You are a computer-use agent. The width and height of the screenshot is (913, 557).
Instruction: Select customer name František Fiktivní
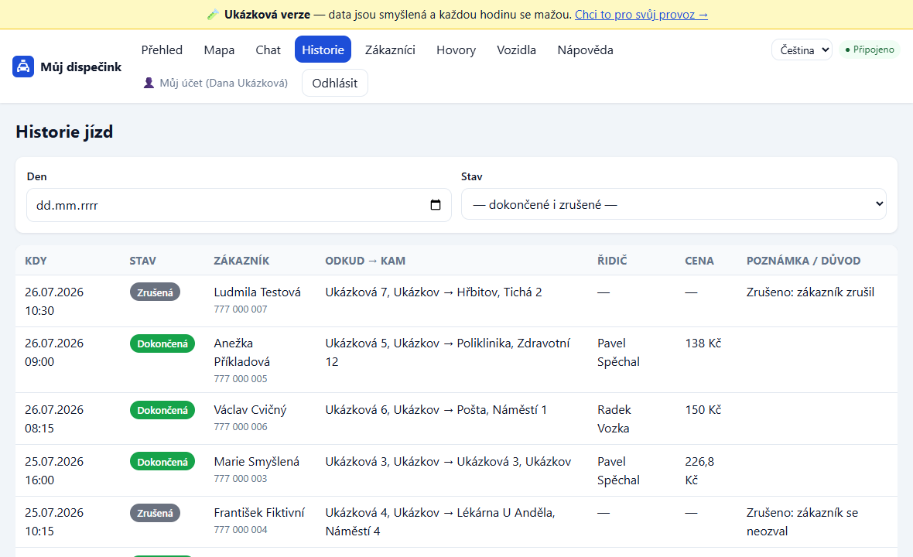[x=259, y=513]
